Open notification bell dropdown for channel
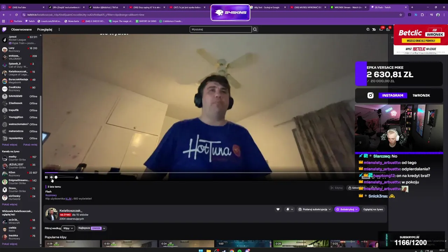448x252 pixels. (289, 209)
